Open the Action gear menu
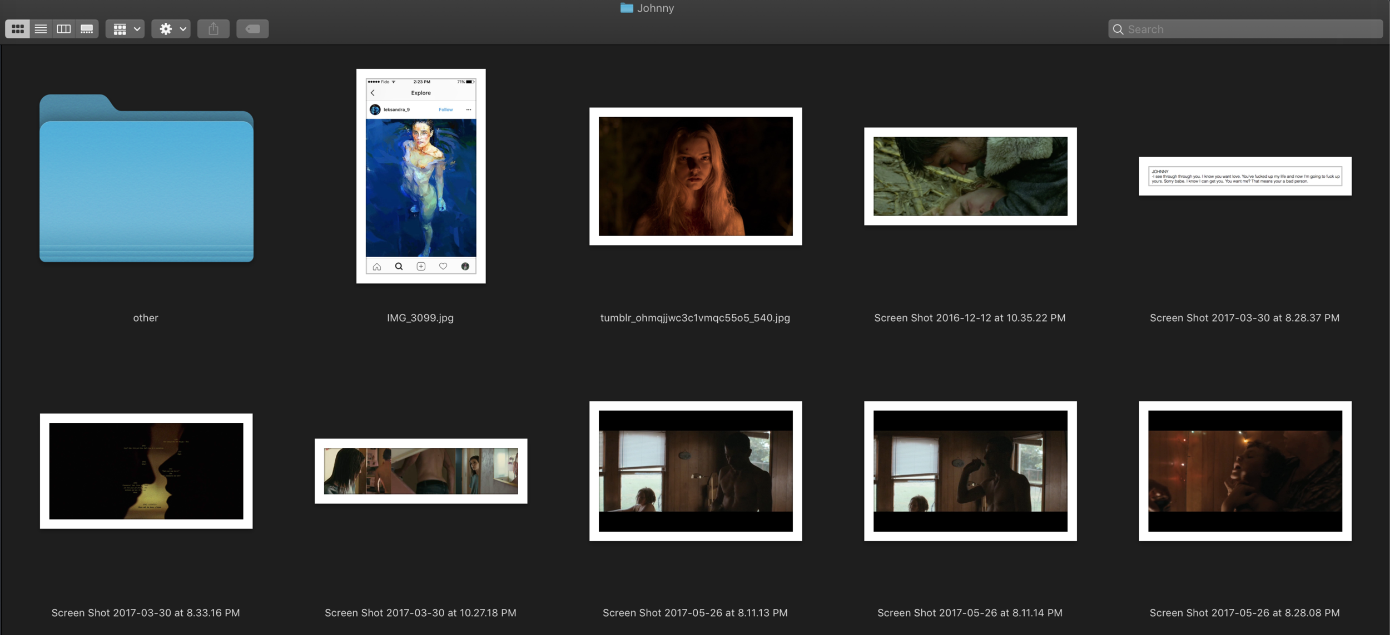The width and height of the screenshot is (1390, 635). (x=171, y=29)
